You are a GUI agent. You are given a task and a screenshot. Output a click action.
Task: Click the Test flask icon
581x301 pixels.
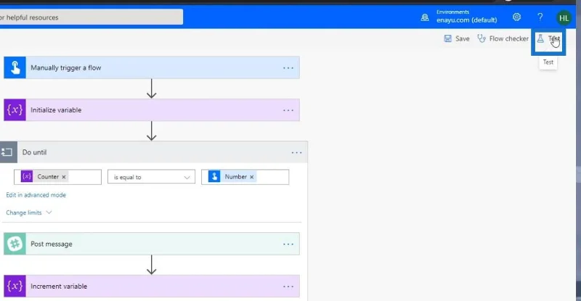coord(540,38)
